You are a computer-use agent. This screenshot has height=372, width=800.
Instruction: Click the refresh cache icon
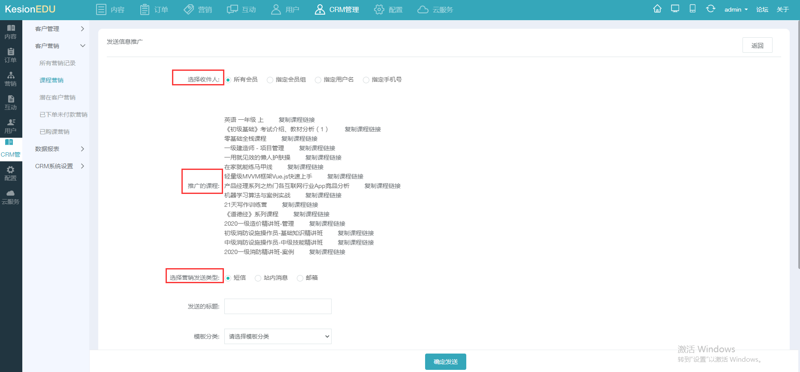click(711, 9)
